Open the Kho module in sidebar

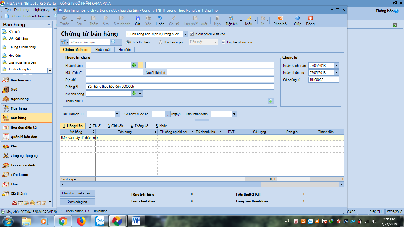(27, 146)
